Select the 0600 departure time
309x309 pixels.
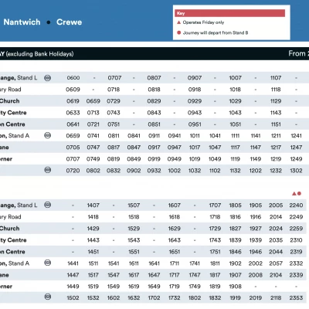tap(73, 78)
